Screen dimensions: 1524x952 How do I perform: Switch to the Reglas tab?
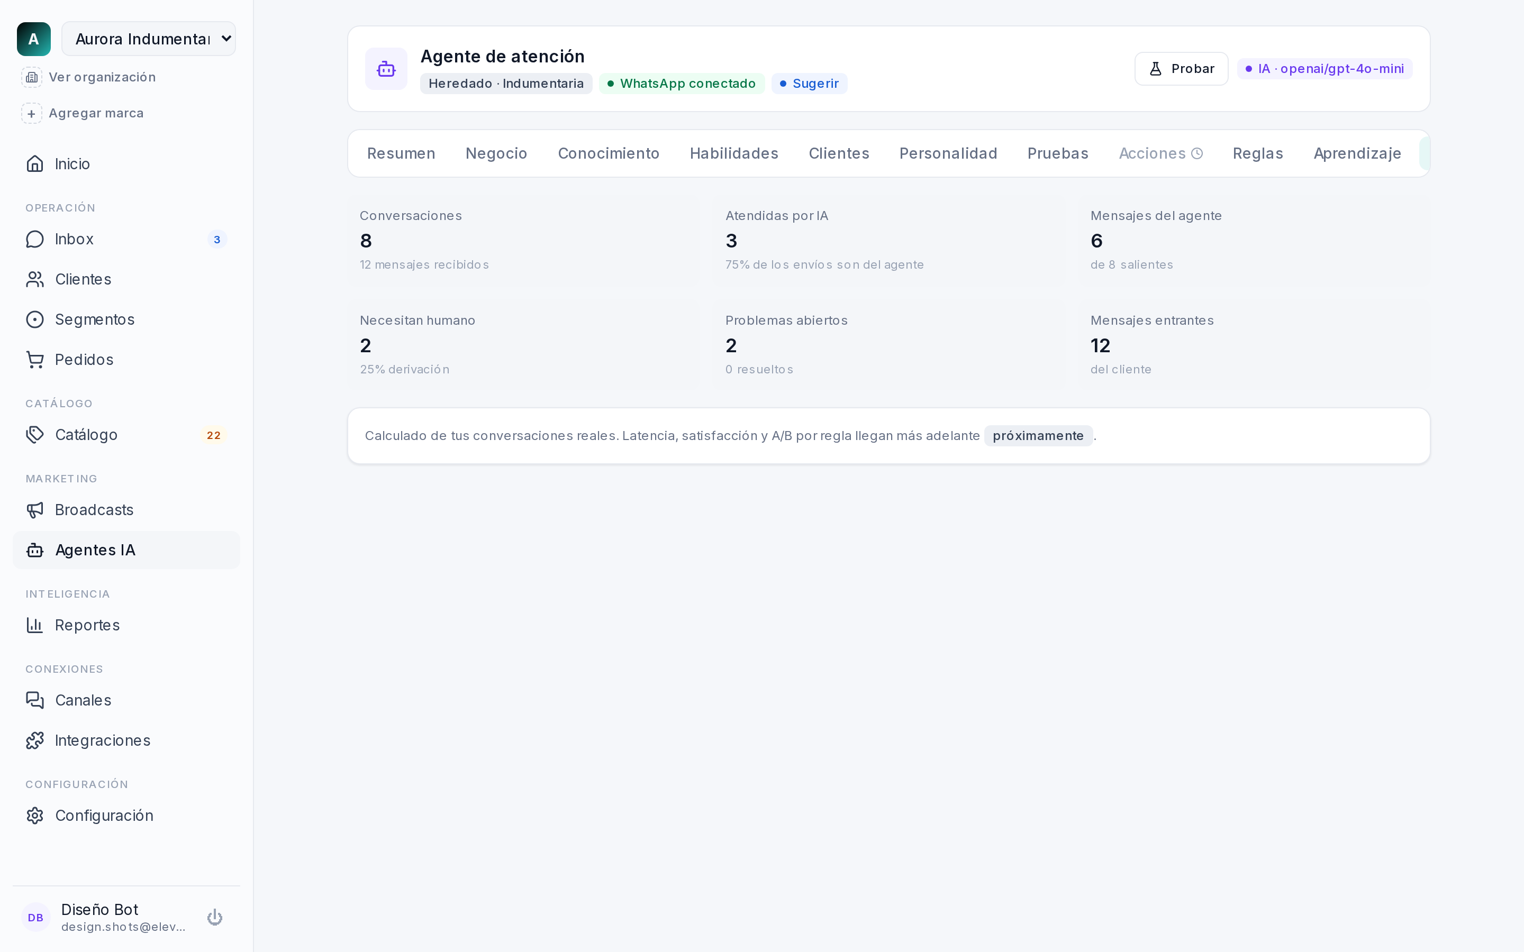(x=1258, y=153)
